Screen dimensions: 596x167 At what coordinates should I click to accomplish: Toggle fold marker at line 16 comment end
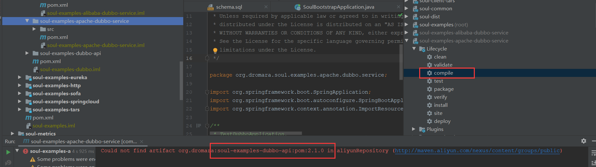(x=207, y=58)
